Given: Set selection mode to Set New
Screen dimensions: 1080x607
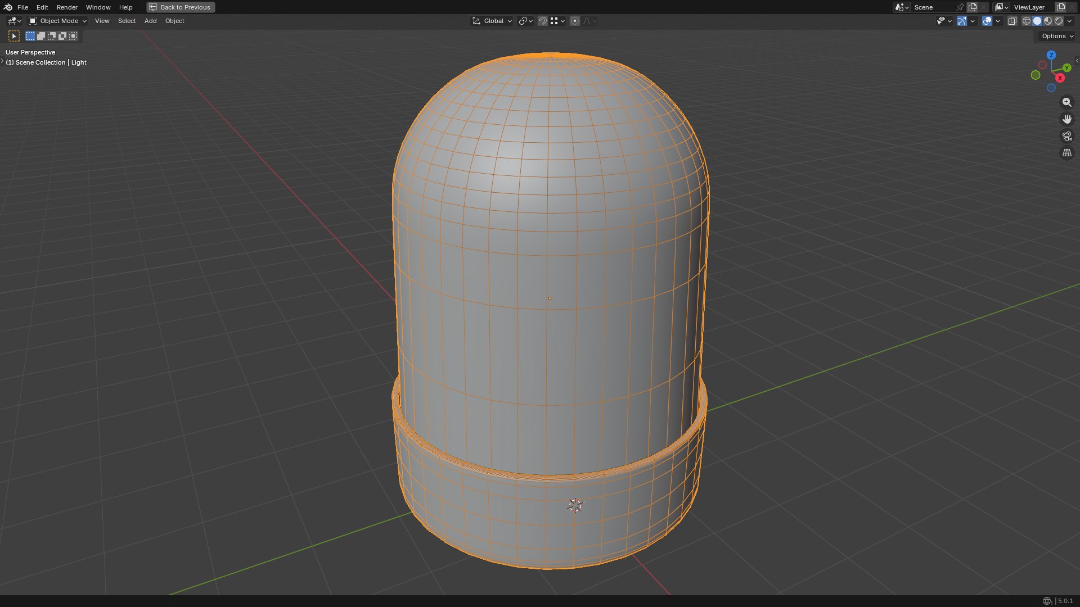Looking at the screenshot, I should [x=30, y=36].
